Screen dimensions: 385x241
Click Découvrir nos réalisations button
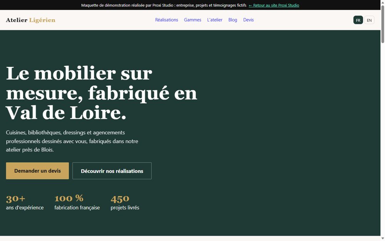click(112, 171)
